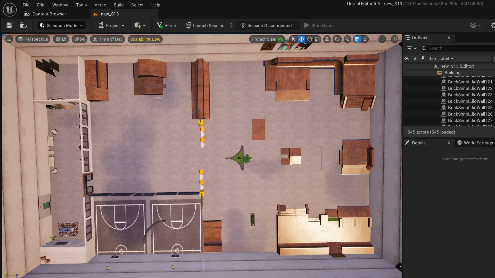This screenshot has width=495, height=278.
Task: Click the Launch Session button
Action: click(205, 25)
